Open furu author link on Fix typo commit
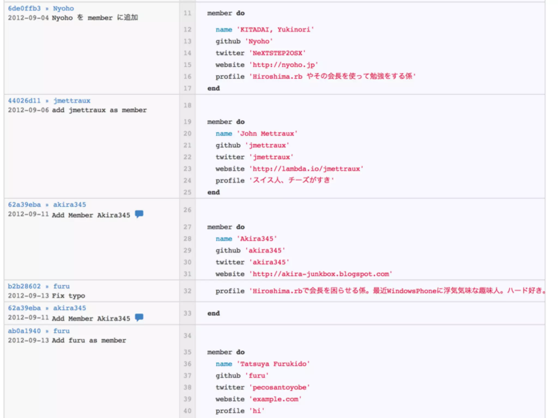 [61, 286]
